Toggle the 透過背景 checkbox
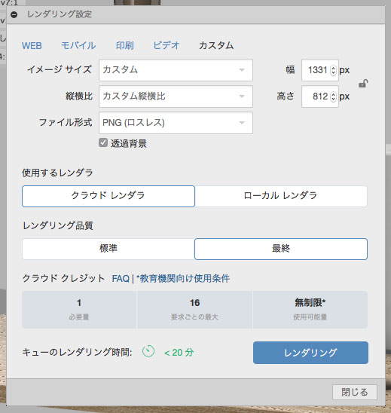Viewport: 391px width, 413px height. coord(103,142)
